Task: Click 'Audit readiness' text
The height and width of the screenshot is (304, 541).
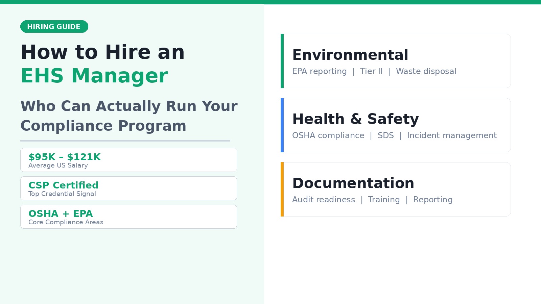Action: 324,200
